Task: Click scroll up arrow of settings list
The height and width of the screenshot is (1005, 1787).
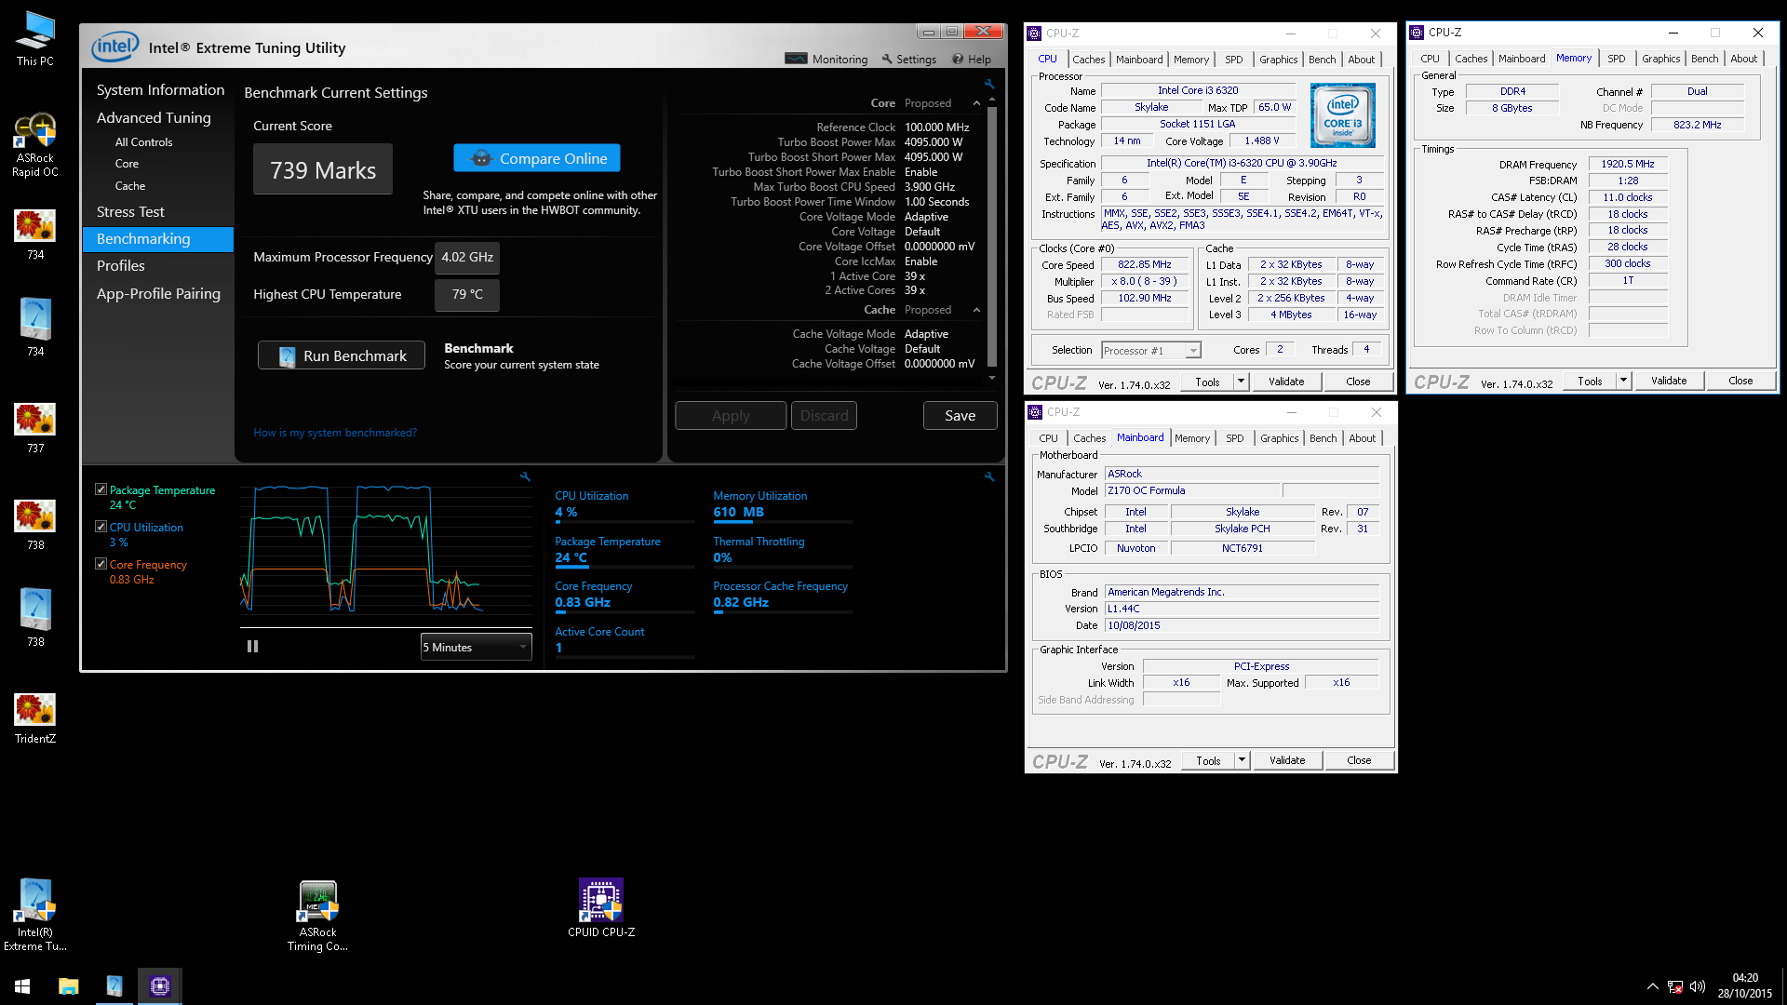Action: click(x=991, y=98)
